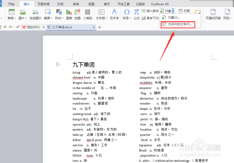This screenshot has height=163, width=234.
Task: Click the 地图 map icon
Action: pyautogui.click(x=77, y=12)
